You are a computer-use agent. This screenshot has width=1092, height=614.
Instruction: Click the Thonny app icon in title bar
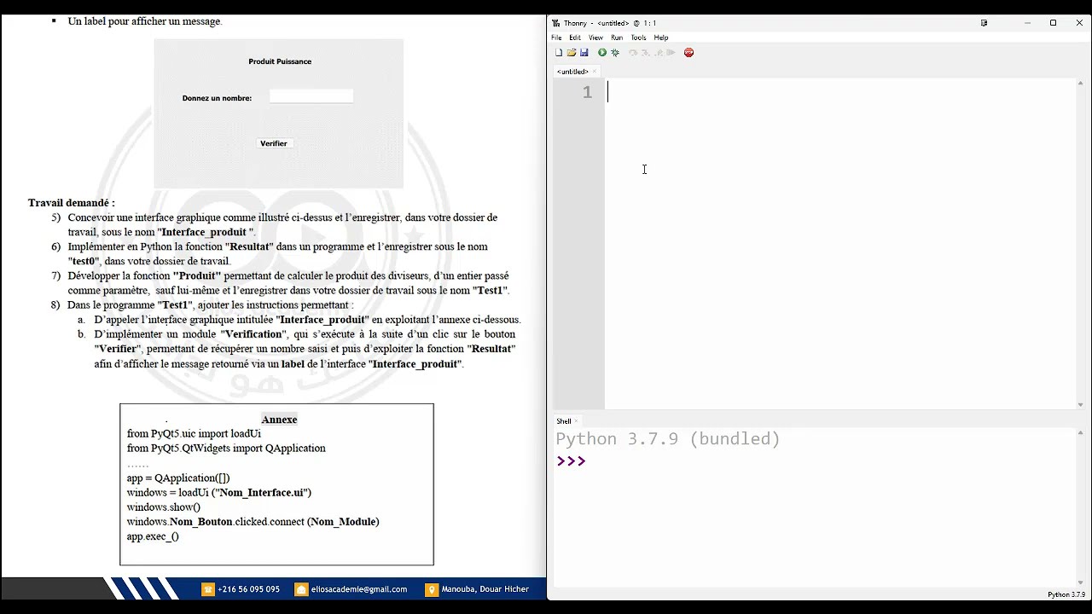556,23
